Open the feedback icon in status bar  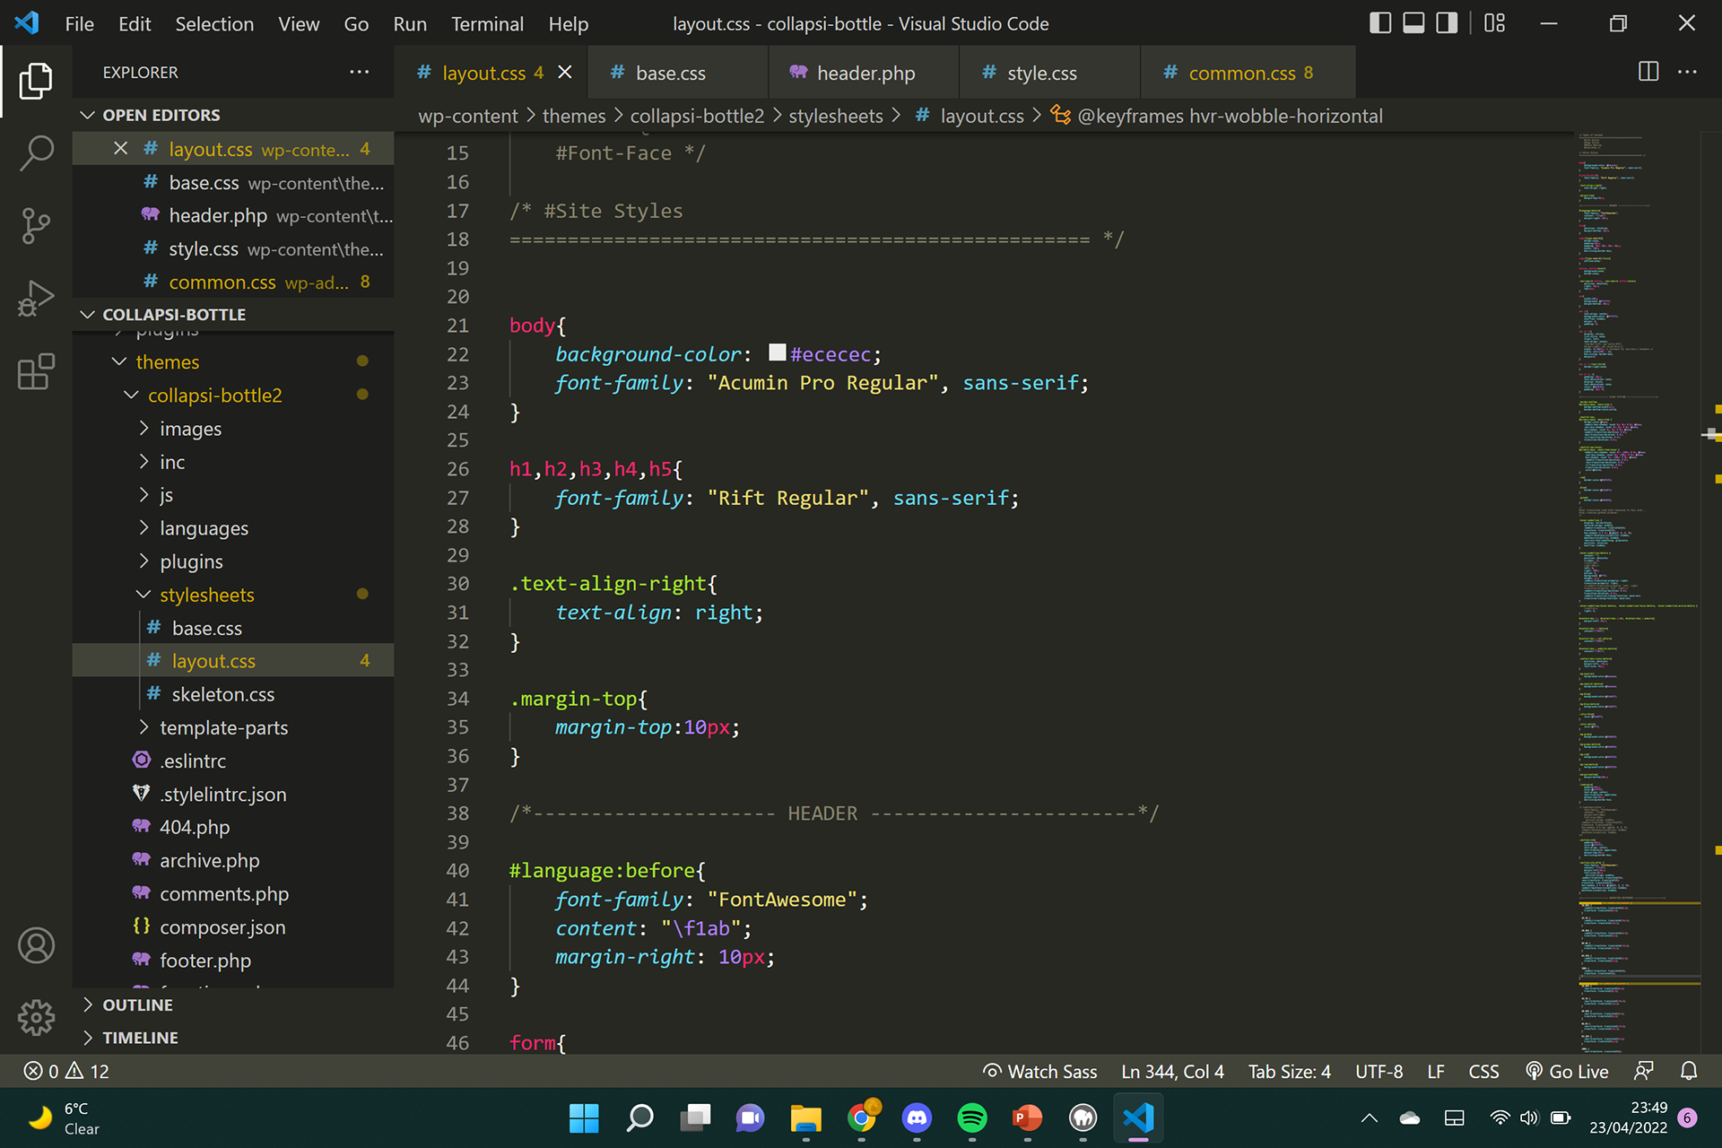[1644, 1071]
